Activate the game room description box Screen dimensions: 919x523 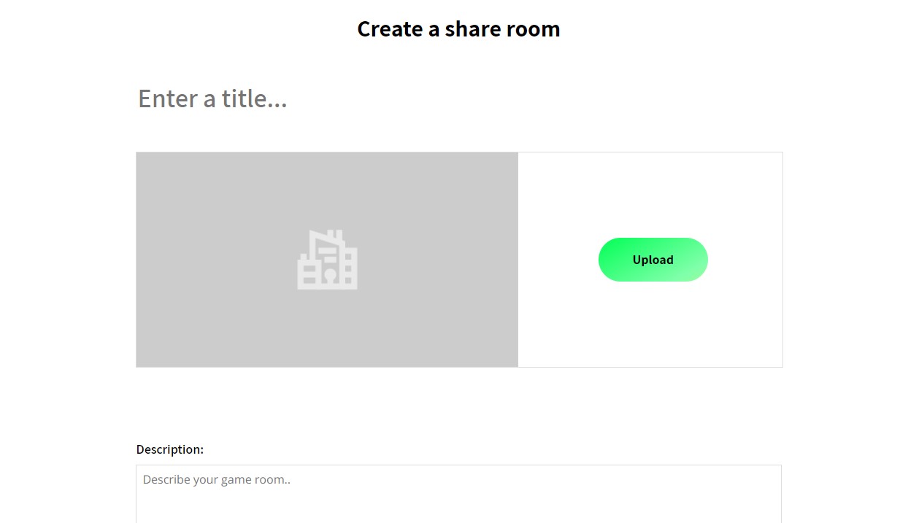458,494
